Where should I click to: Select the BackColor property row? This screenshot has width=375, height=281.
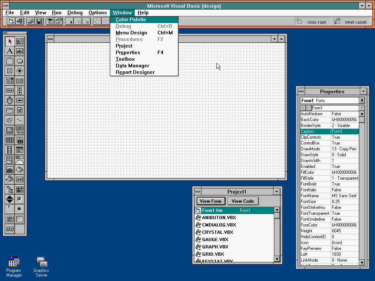point(330,120)
